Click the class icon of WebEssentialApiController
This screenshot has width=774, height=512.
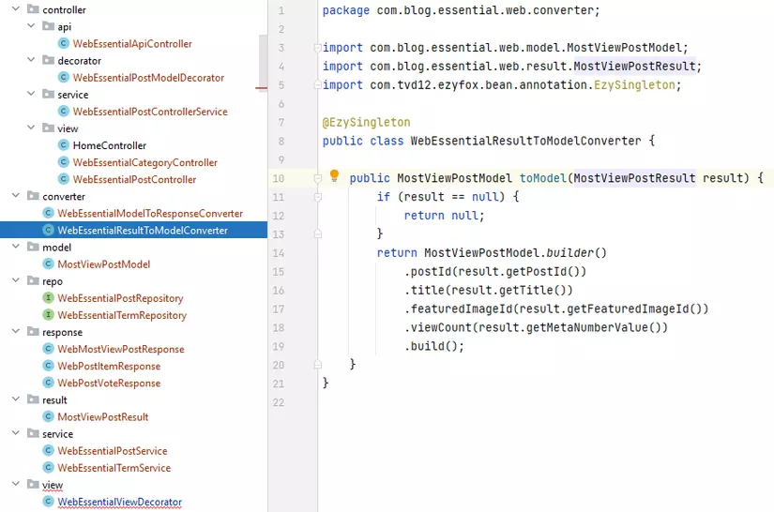pos(63,43)
